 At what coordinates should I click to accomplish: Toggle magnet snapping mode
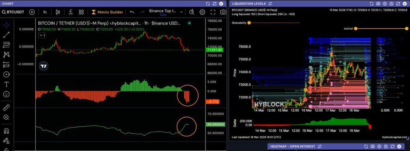[6, 131]
